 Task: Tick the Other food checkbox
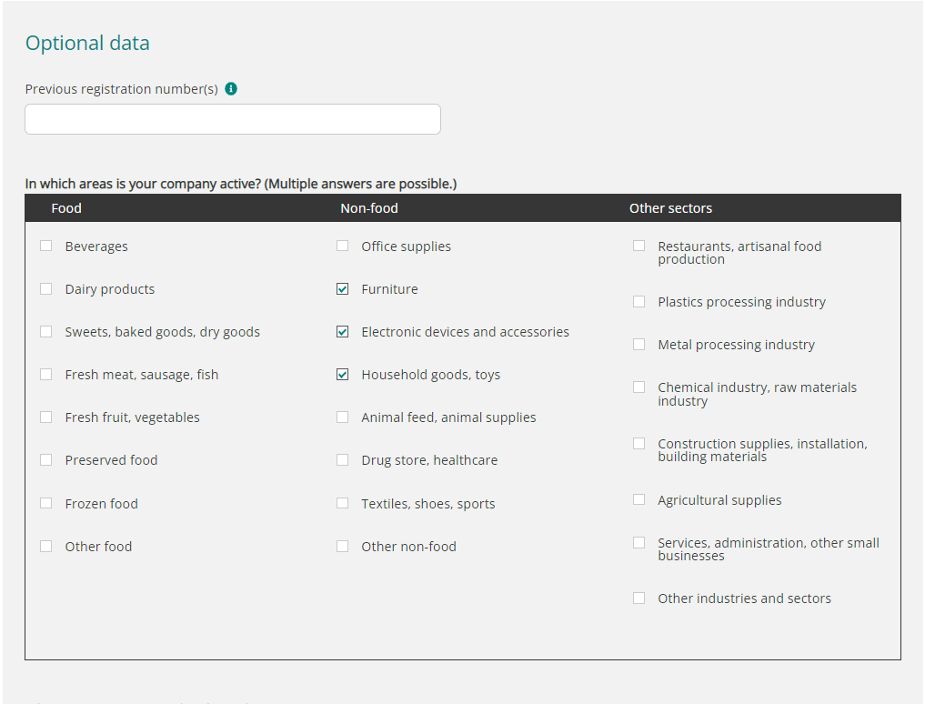46,546
